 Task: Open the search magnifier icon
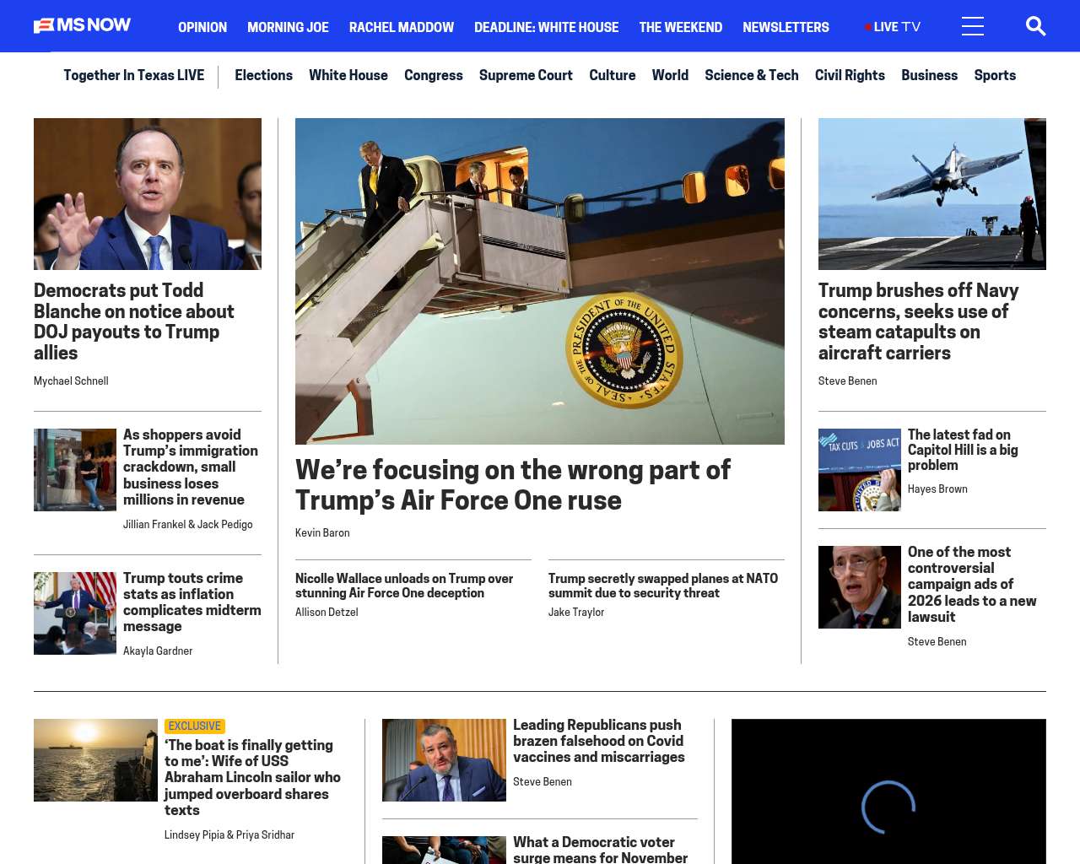click(x=1035, y=27)
